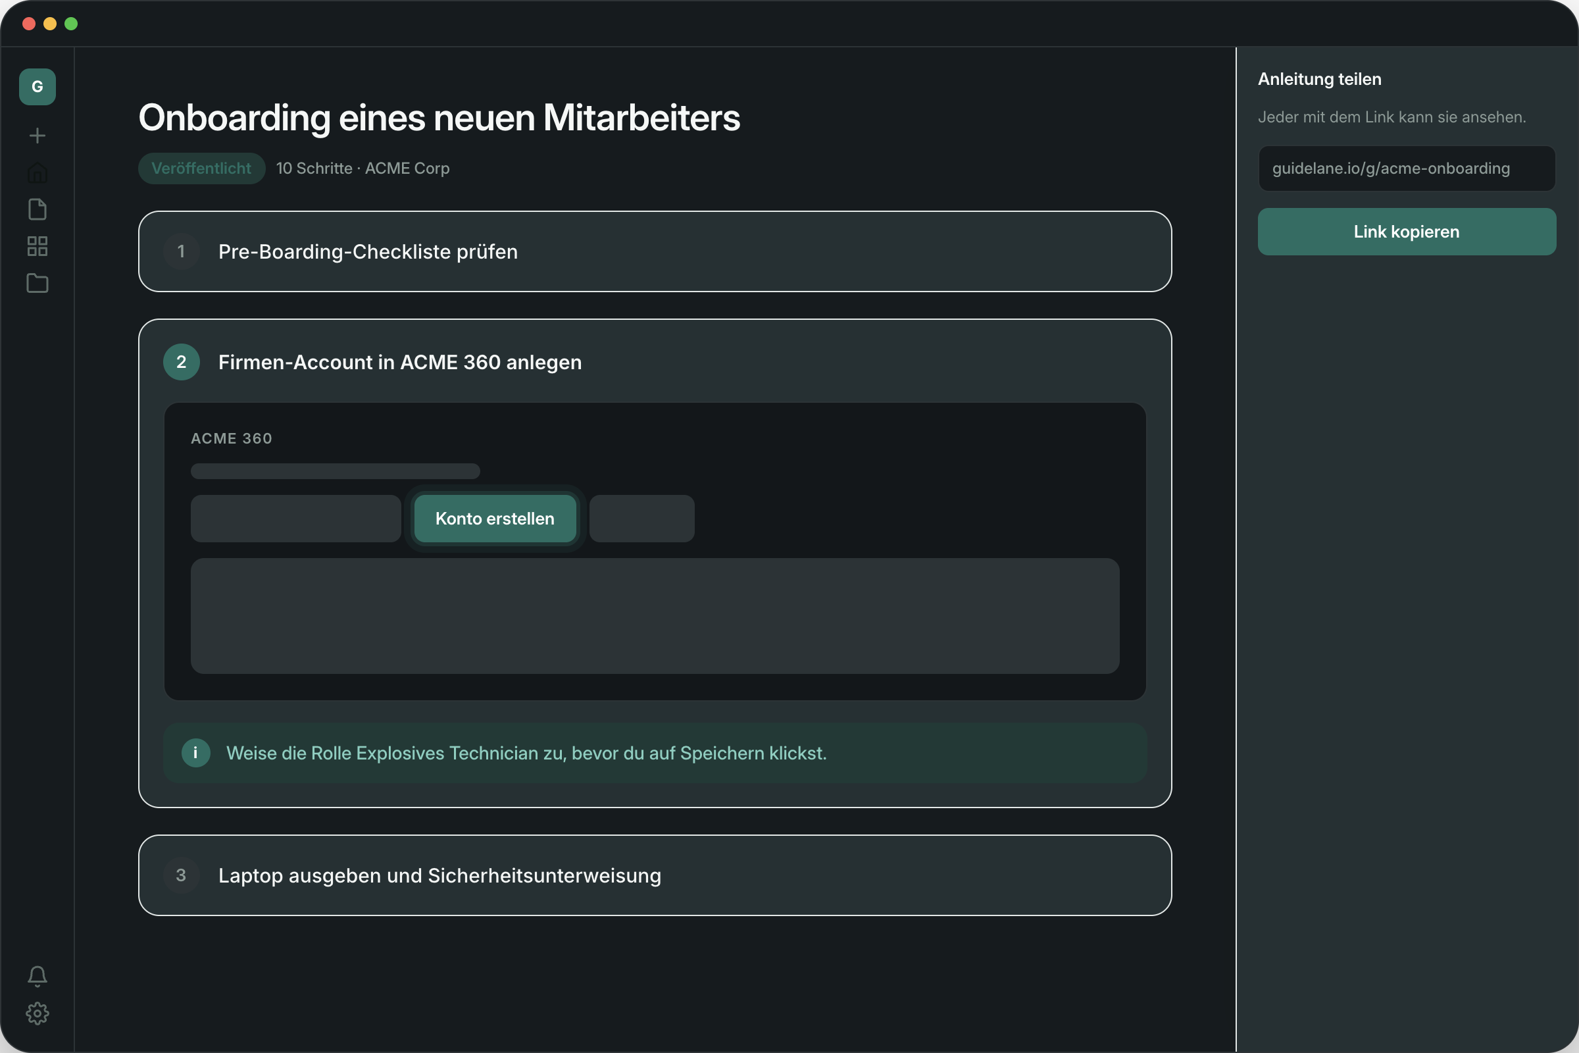Click the large placeholder panel in ACME 360 mockup
The width and height of the screenshot is (1579, 1053).
pos(655,616)
